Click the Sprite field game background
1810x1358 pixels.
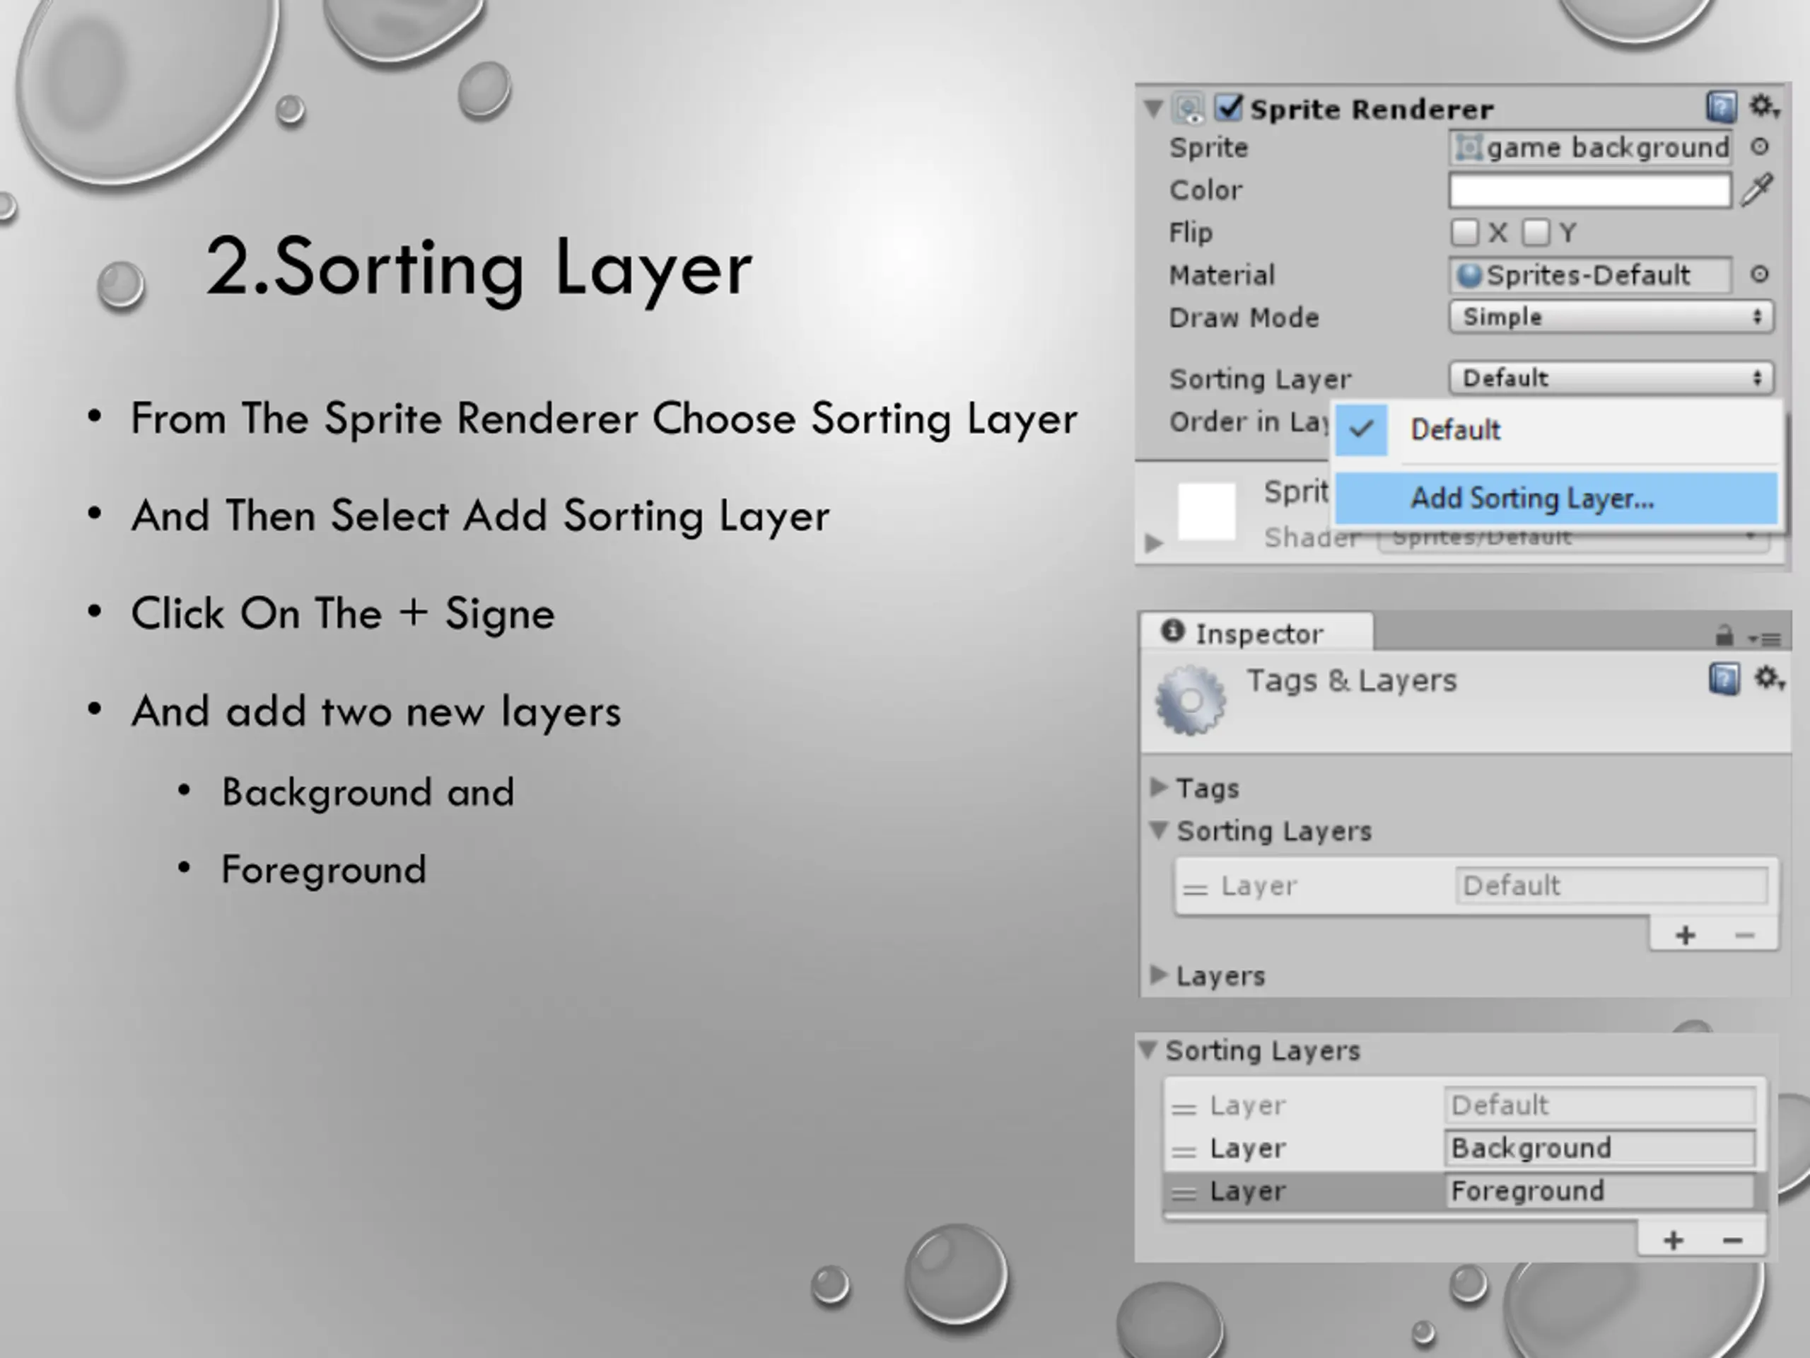(1590, 147)
